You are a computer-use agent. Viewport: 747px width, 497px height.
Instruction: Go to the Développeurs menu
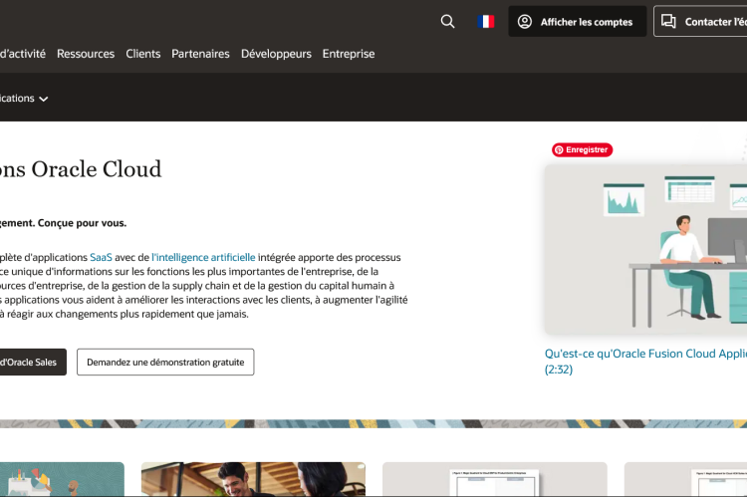coord(276,54)
